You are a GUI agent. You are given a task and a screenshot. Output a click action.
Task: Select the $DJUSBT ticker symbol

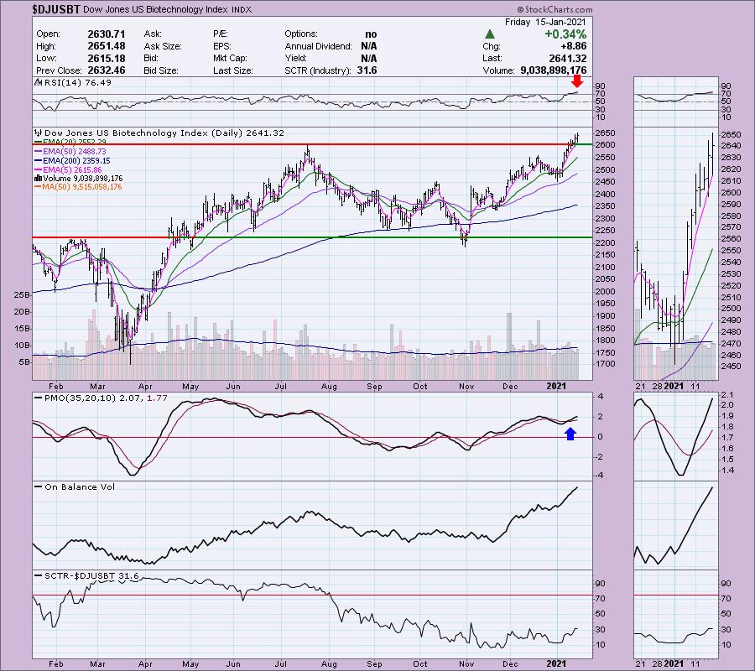pos(56,9)
